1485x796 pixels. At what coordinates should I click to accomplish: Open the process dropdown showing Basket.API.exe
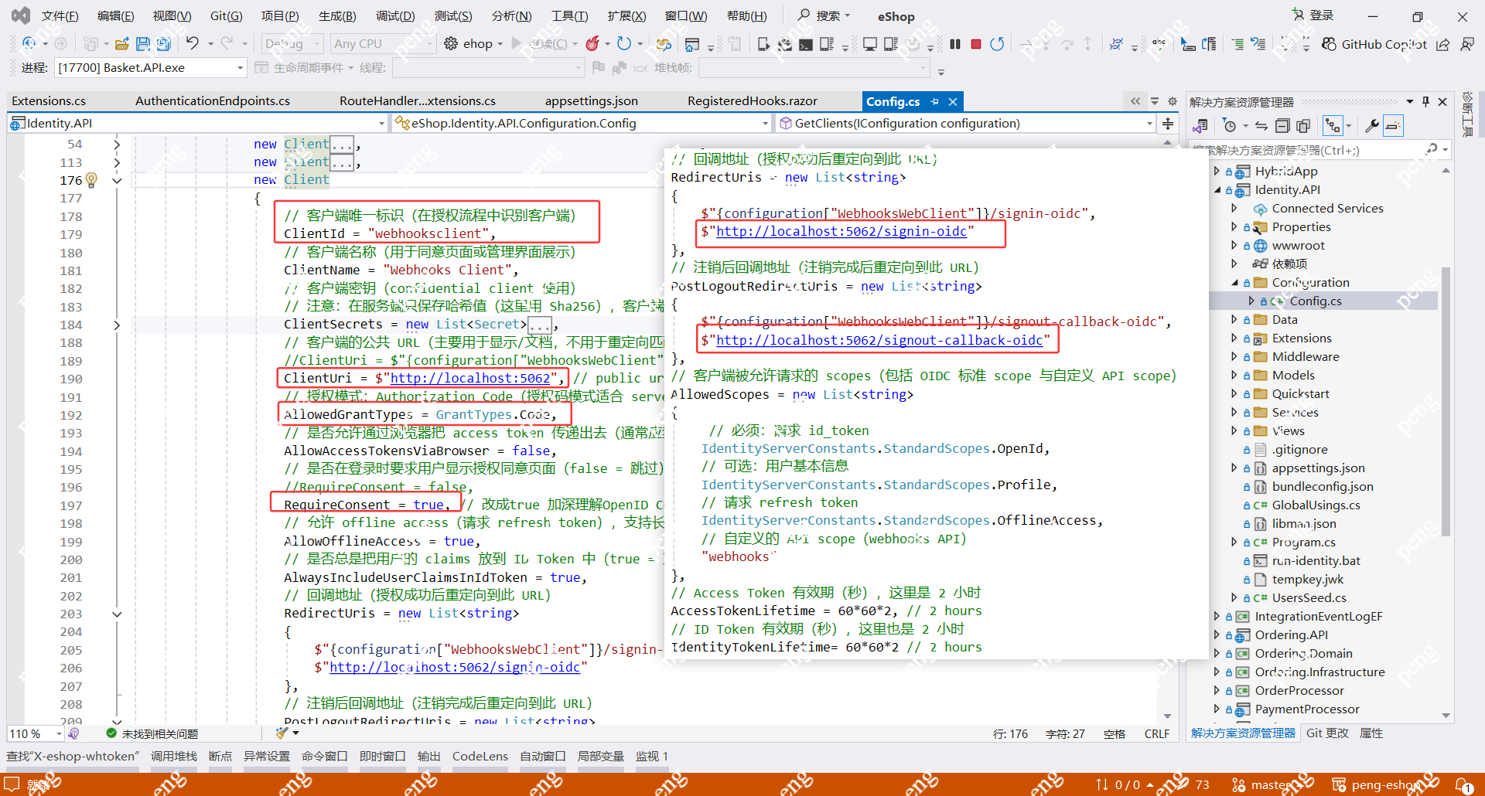[x=240, y=68]
